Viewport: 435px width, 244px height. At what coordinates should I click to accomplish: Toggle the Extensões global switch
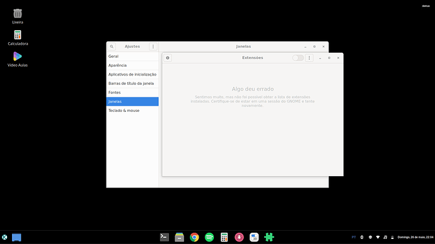click(x=298, y=58)
